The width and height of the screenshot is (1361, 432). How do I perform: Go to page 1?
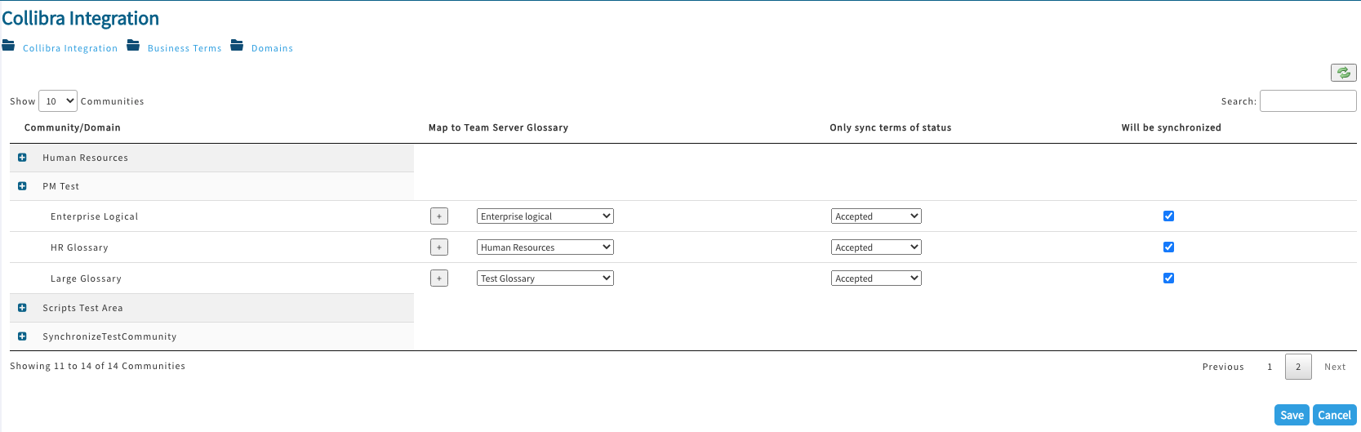tap(1270, 367)
